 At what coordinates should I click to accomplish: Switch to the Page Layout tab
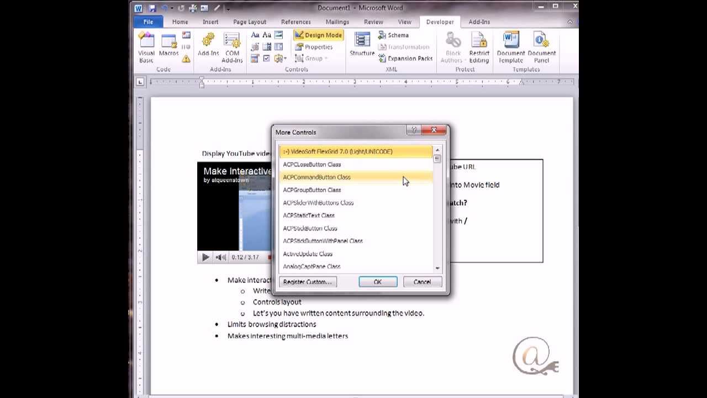(250, 22)
